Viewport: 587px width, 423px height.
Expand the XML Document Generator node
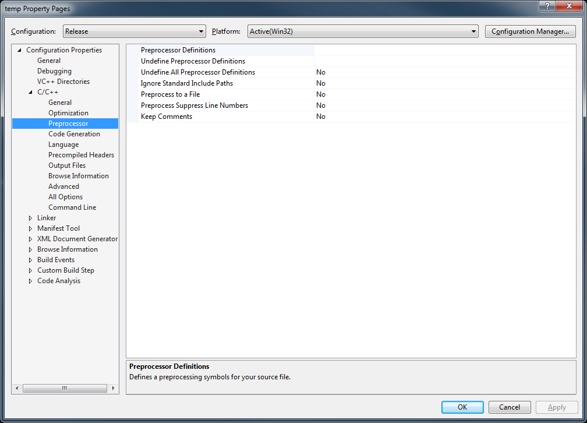click(x=30, y=238)
